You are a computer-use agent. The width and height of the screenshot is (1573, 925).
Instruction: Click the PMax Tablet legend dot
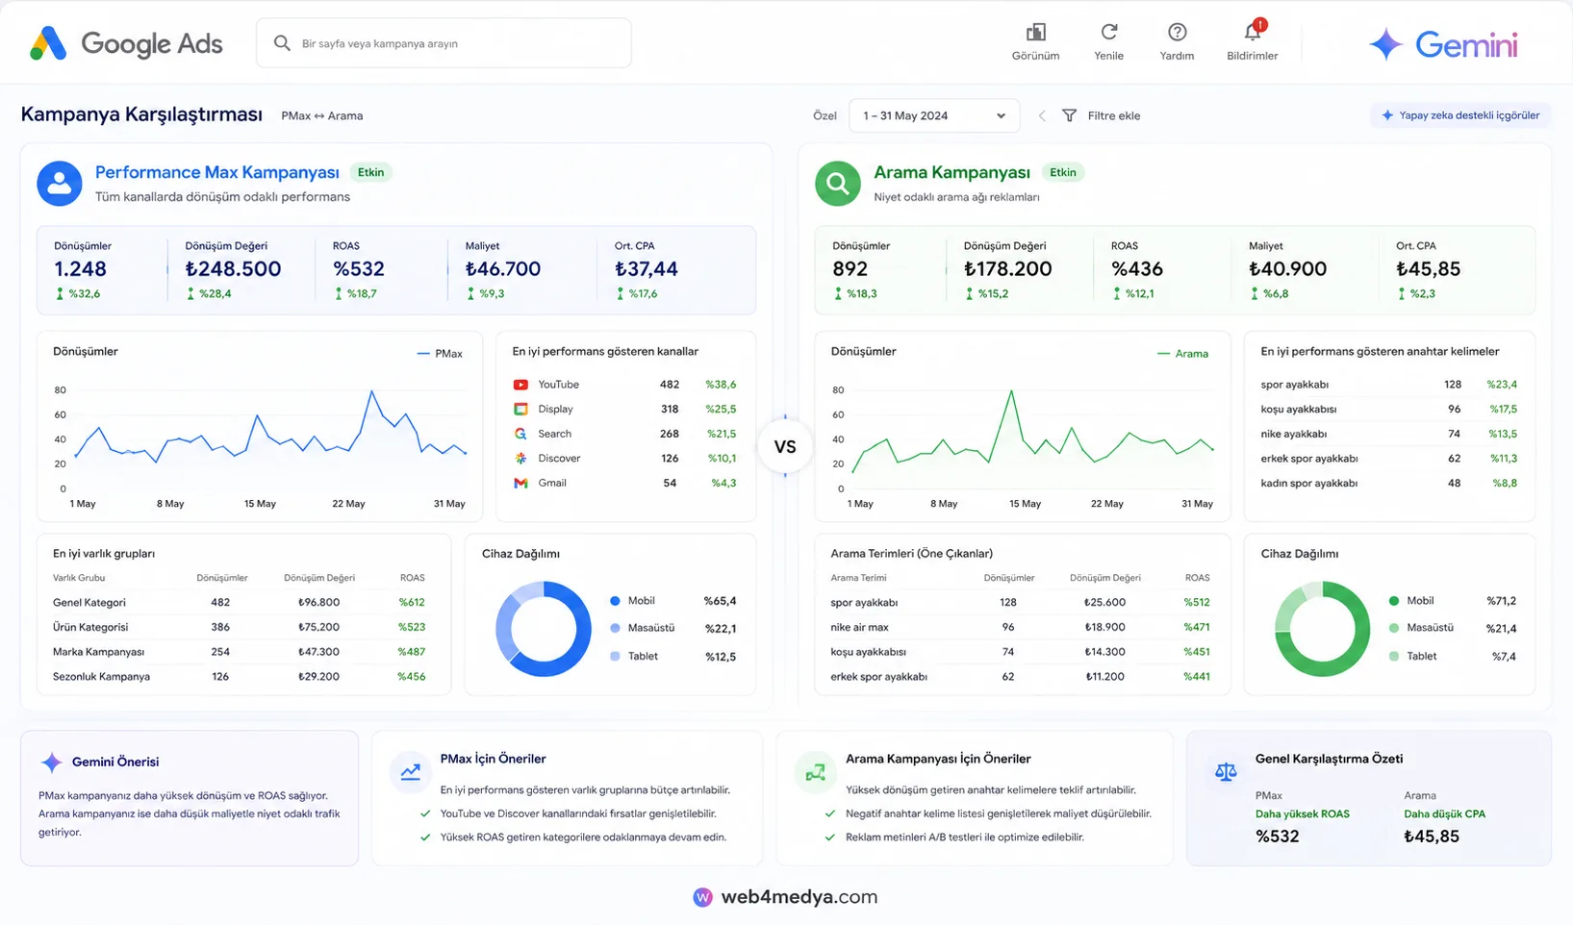point(615,657)
